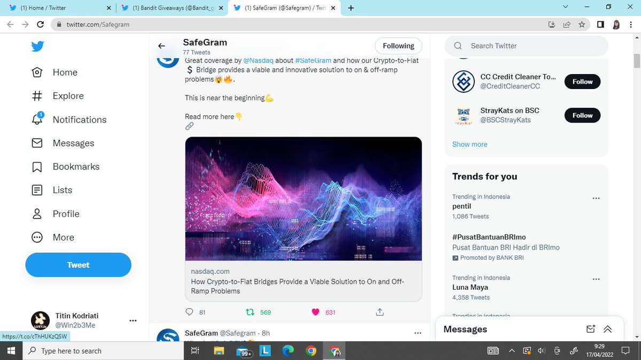The width and height of the screenshot is (641, 360).
Task: Open the #SafeGram hashtag link
Action: click(313, 61)
